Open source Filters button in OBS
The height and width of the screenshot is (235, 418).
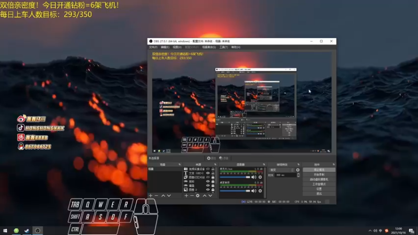click(224, 158)
